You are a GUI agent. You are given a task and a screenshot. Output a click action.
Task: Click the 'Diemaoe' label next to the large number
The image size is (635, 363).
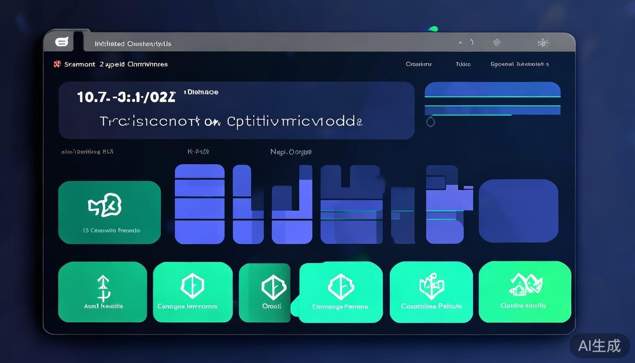(202, 92)
